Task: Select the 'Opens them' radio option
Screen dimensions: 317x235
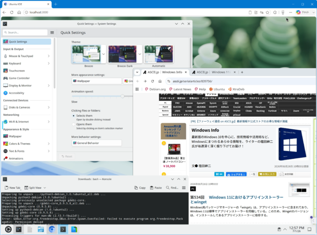Action: pos(73,124)
